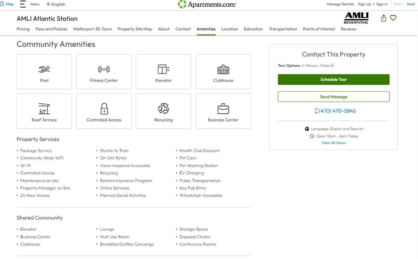The width and height of the screenshot is (418, 259).
Task: Open Matterport 3D Tours tab
Action: 92,29
